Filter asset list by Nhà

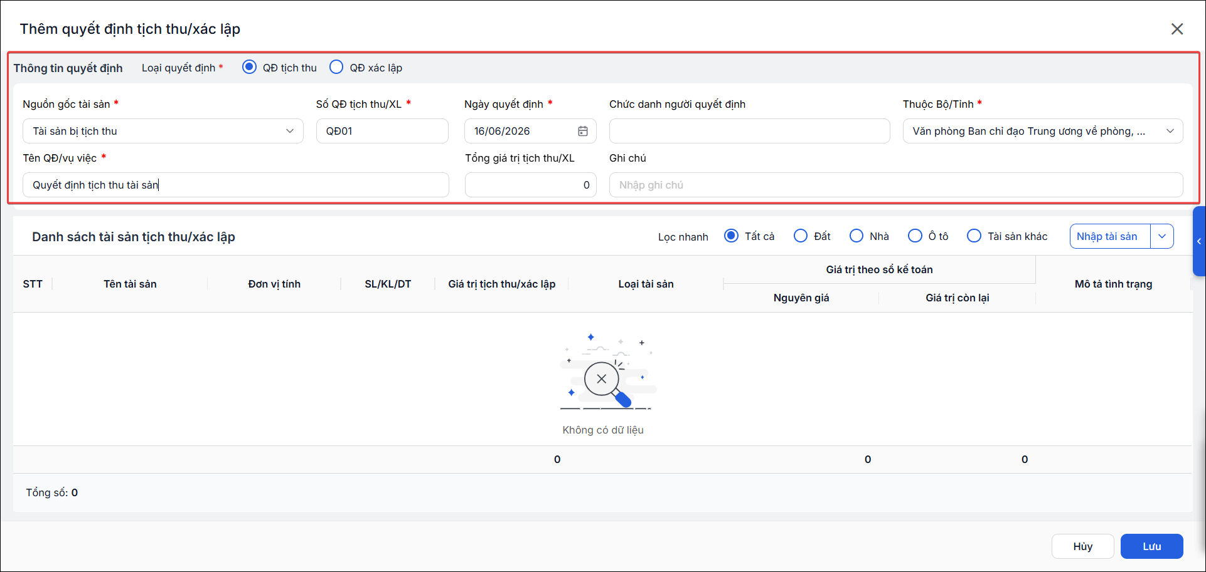click(x=856, y=236)
